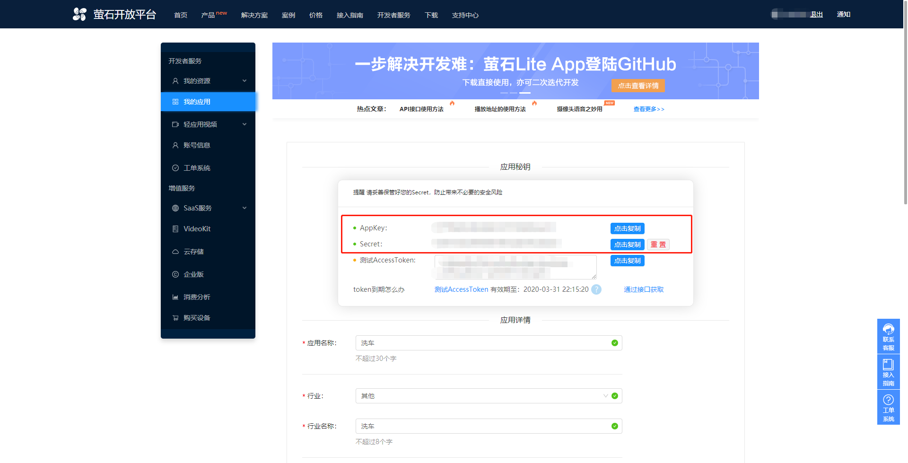Open 案例 in top navigation
This screenshot has height=463, width=908.
click(288, 15)
